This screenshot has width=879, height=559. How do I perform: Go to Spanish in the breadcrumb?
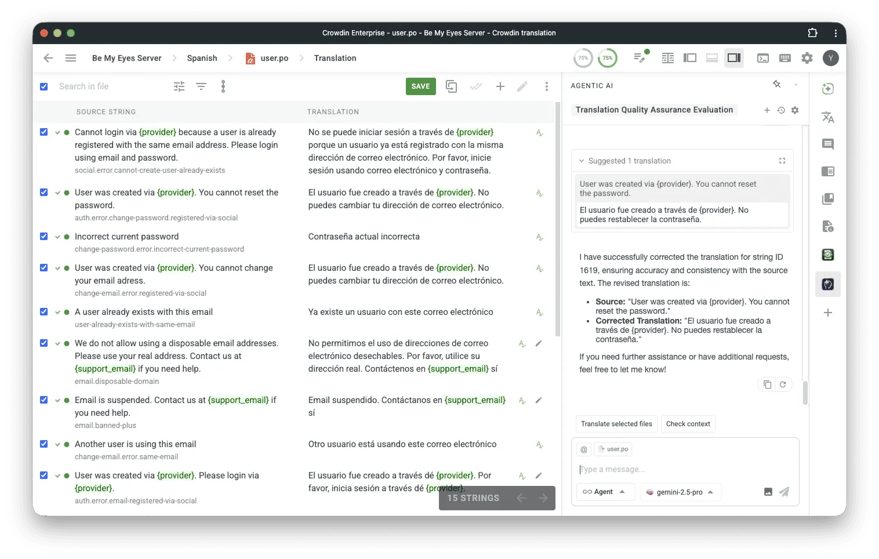202,58
